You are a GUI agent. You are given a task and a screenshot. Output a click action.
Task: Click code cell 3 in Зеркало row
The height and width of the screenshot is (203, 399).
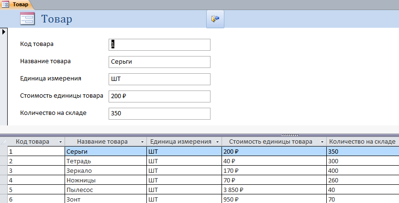point(36,170)
